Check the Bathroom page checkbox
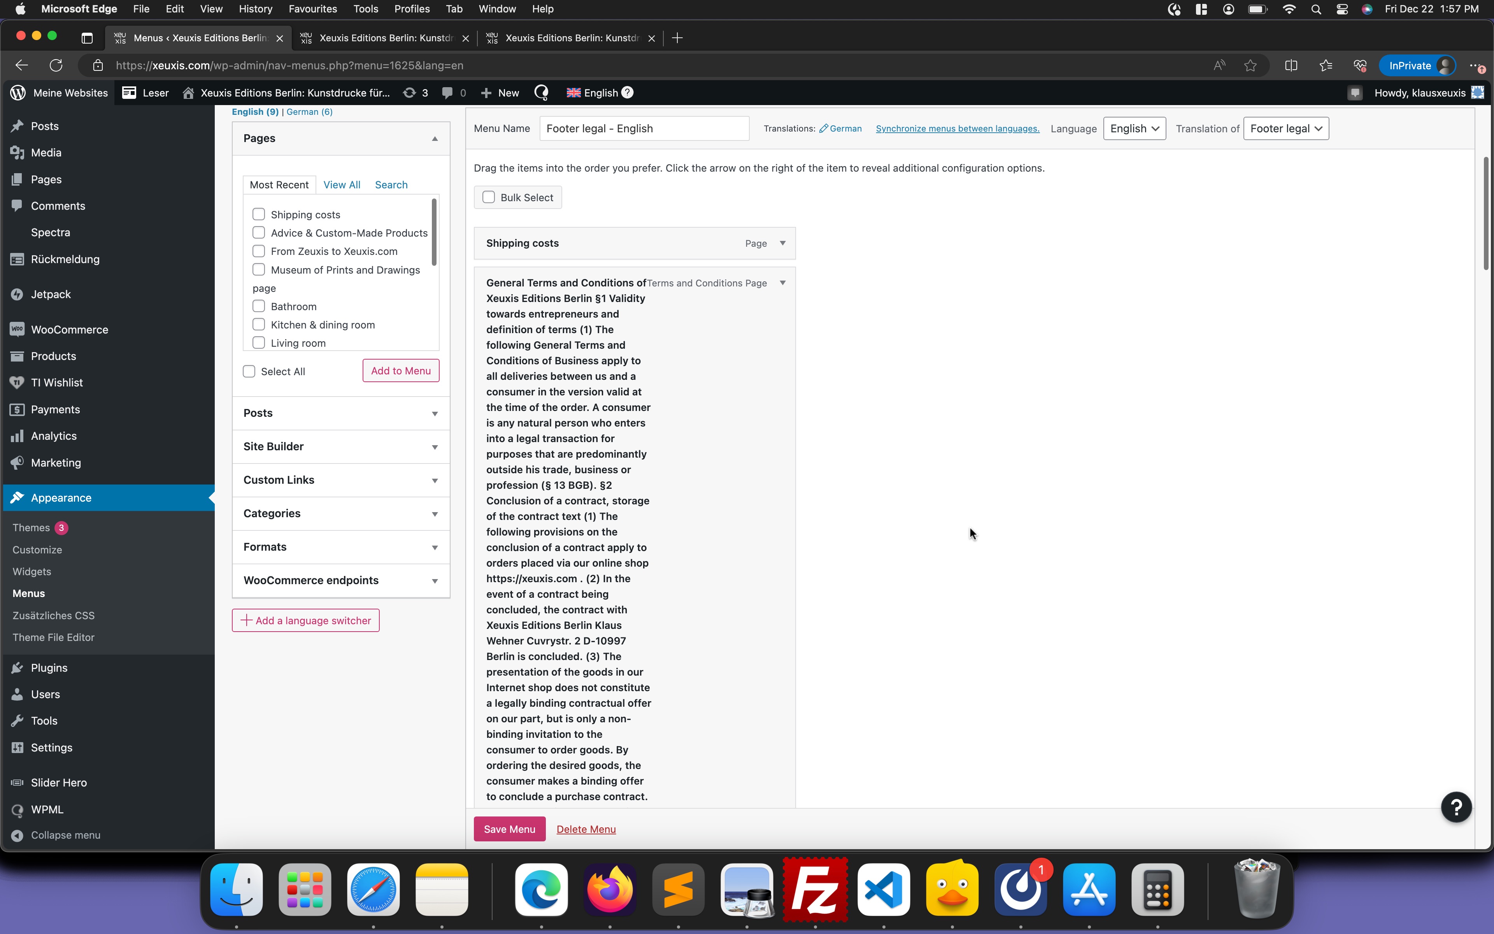 (x=259, y=306)
